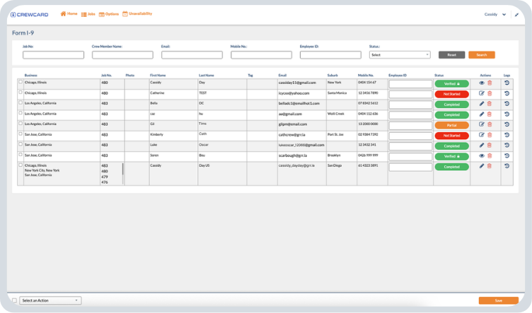Screen dimensions: 532x313
Task: Delete the Bella DC row
Action: pos(490,104)
